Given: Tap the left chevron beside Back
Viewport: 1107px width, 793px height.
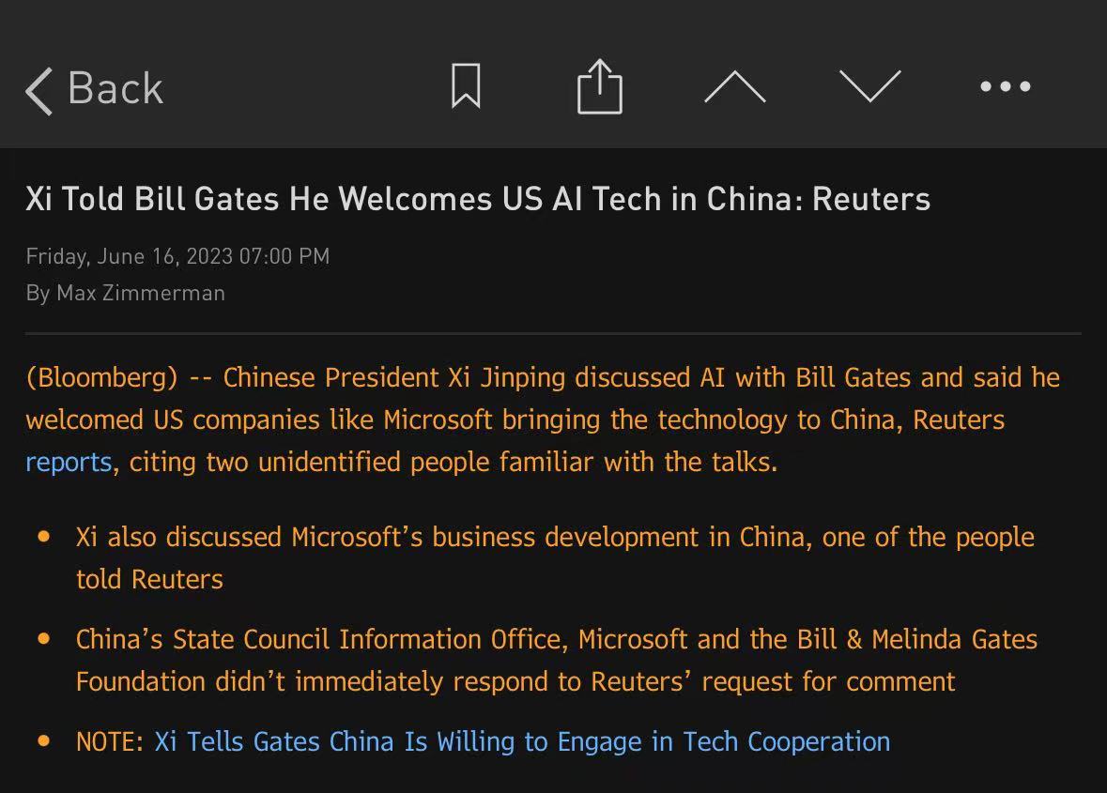Looking at the screenshot, I should pos(39,90).
